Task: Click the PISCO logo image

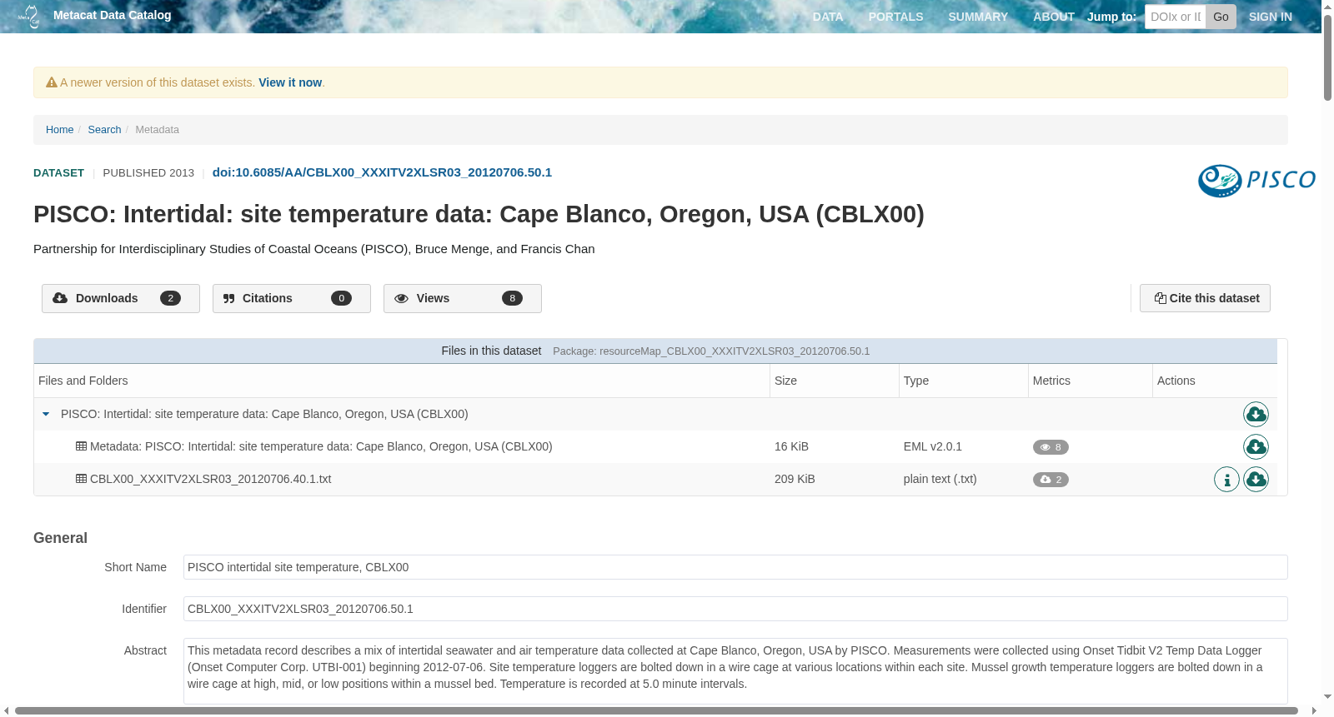Action: 1256,181
